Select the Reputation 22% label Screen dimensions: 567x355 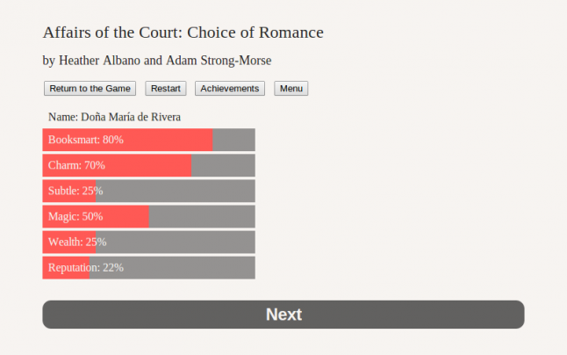click(x=86, y=267)
